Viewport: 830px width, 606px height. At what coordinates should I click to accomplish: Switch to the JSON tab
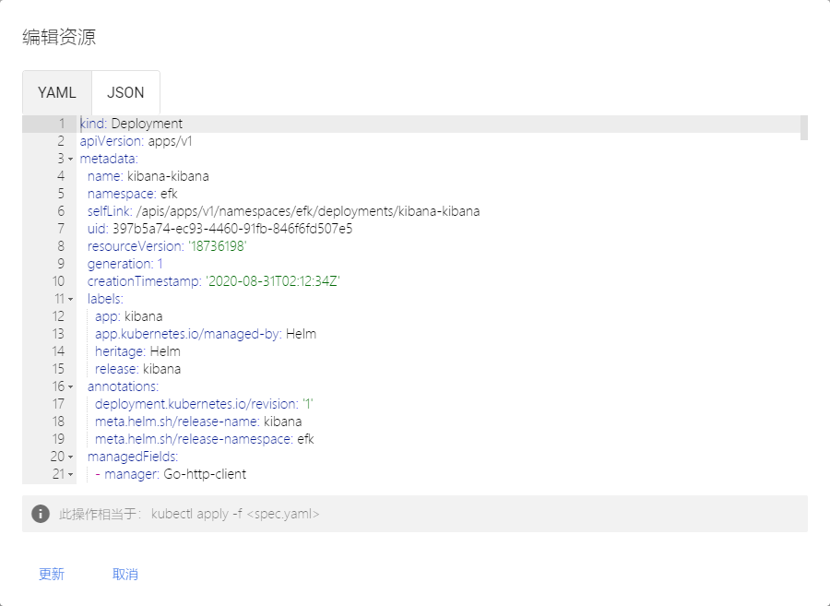126,92
